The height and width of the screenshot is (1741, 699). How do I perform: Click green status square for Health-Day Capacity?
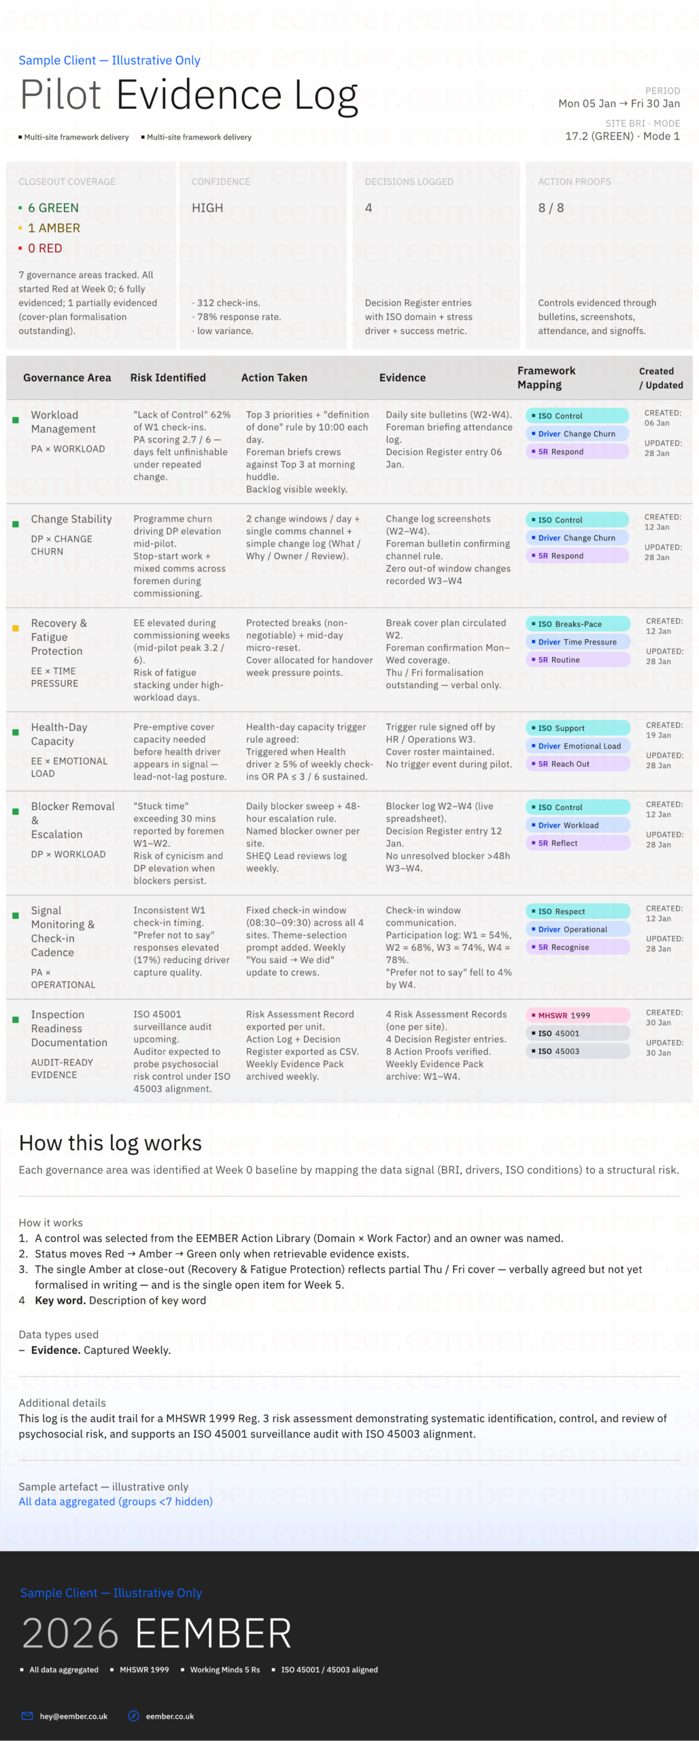[16, 732]
